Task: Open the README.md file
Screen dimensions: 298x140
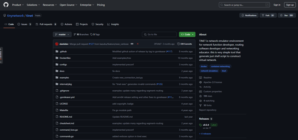Action: pyautogui.click(x=66, y=117)
